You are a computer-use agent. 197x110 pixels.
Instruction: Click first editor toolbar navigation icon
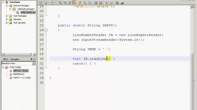tap(41, 3)
